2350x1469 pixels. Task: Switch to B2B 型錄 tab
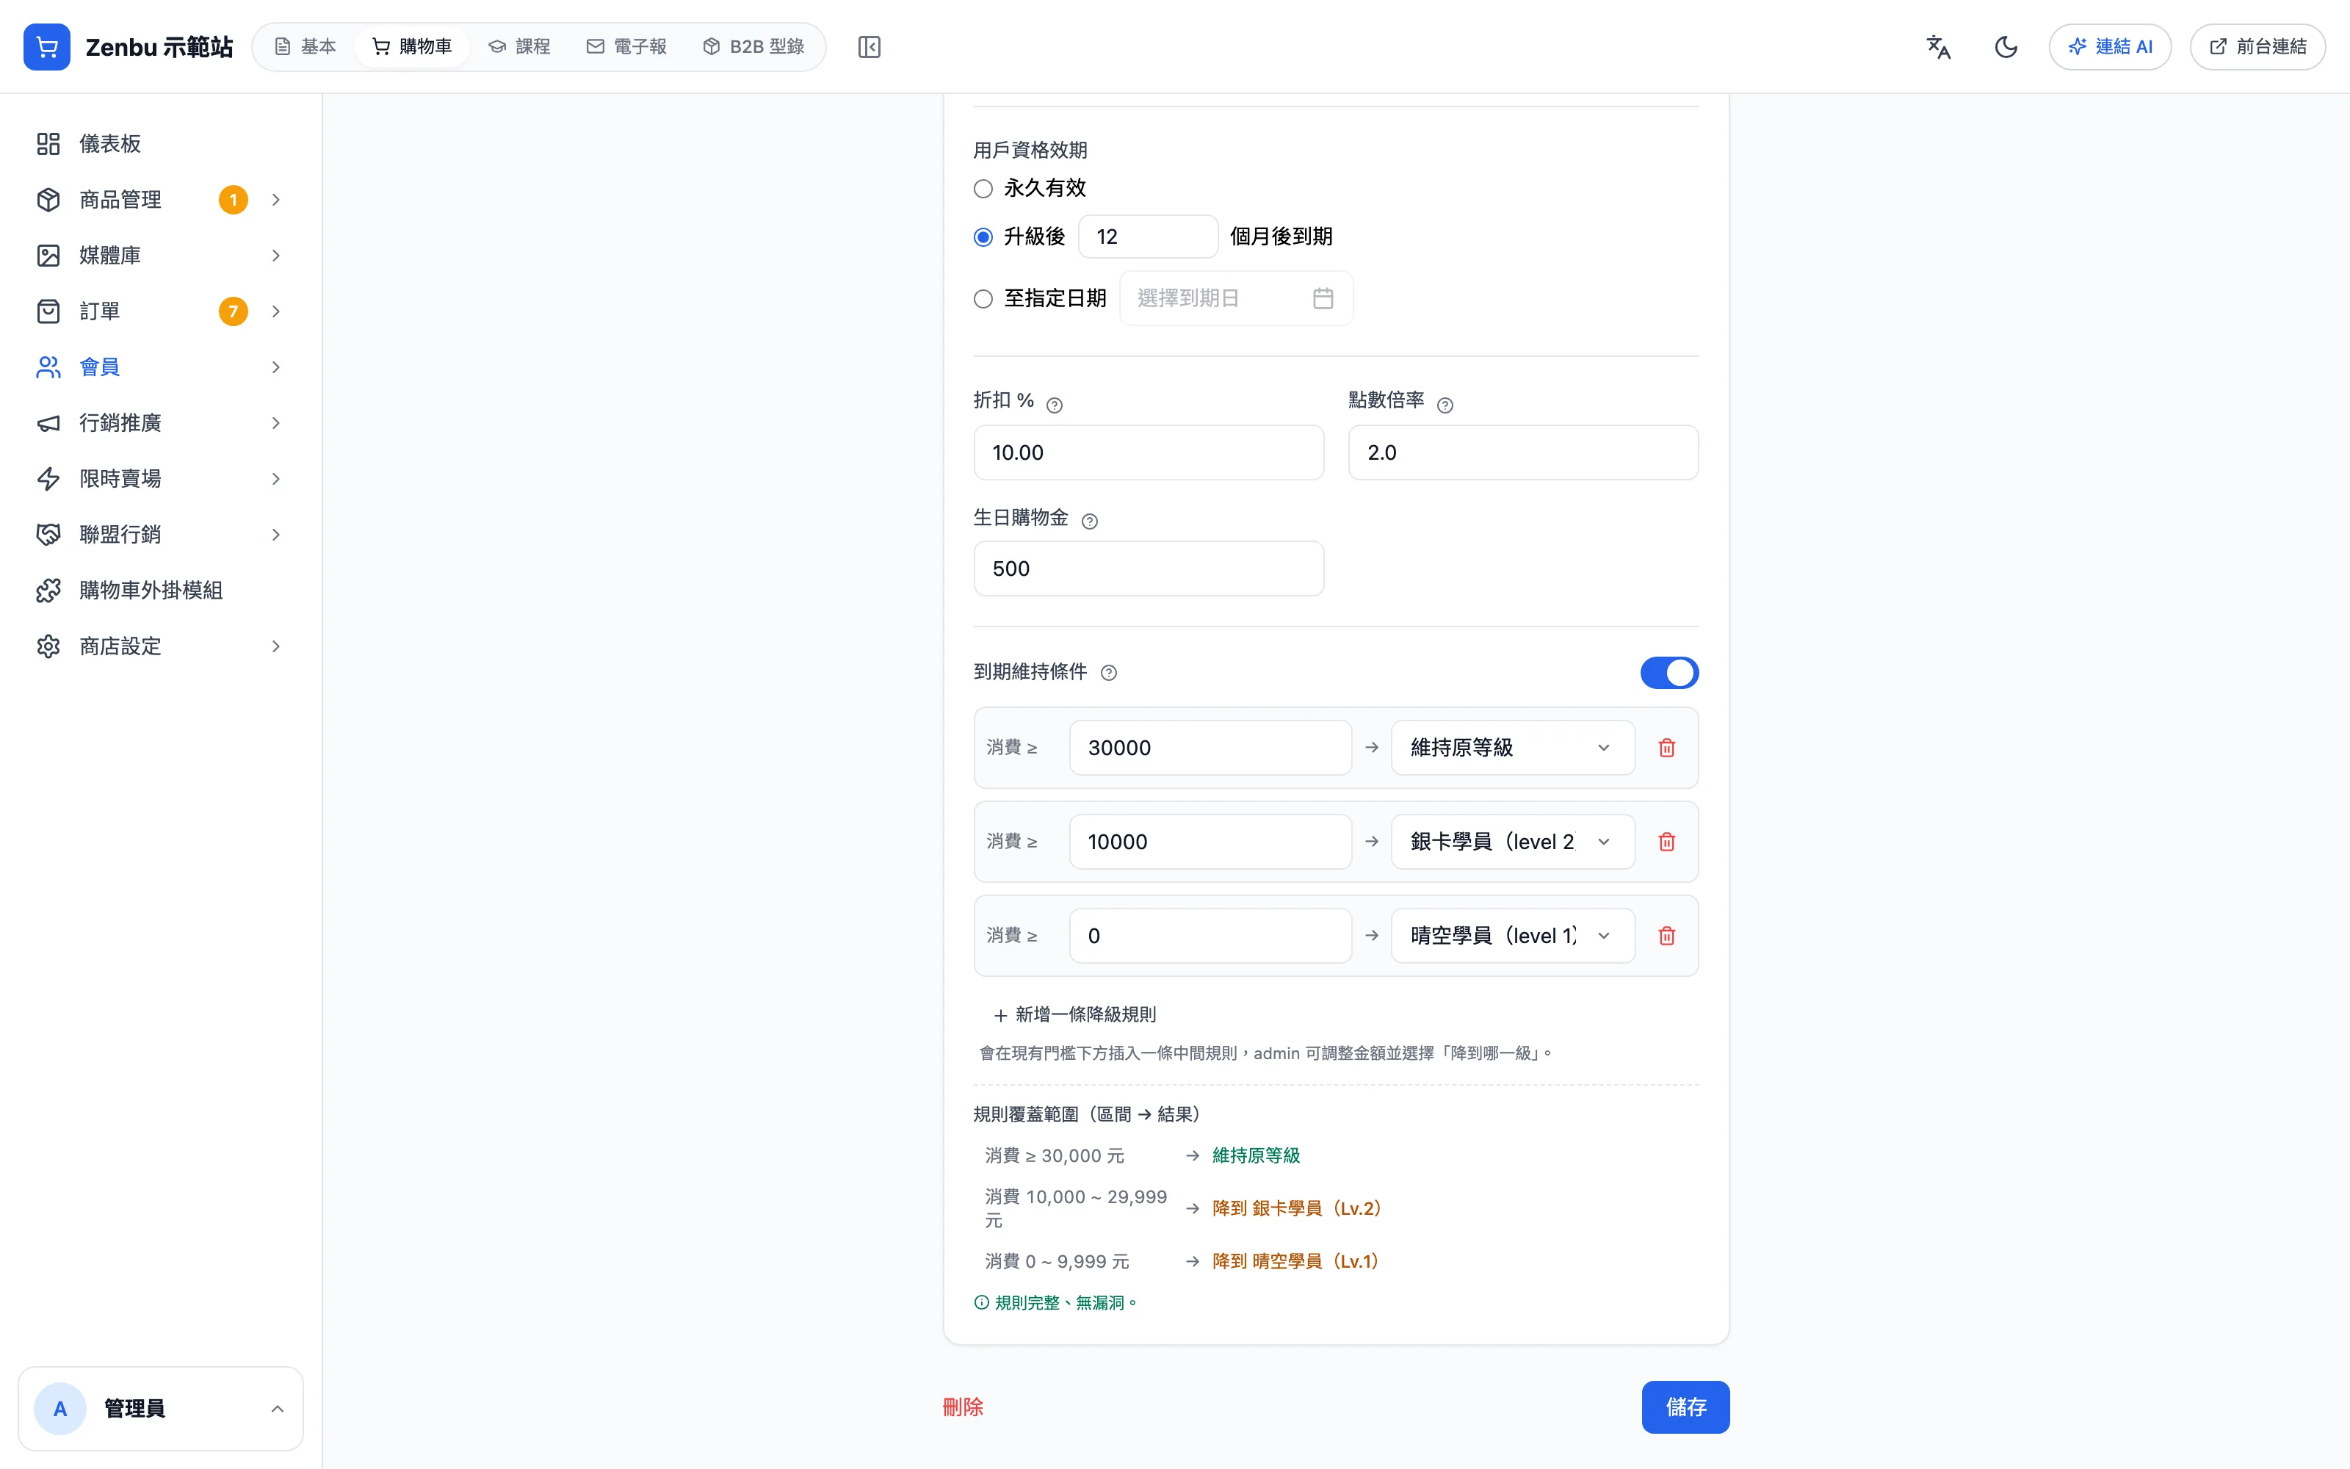(753, 46)
